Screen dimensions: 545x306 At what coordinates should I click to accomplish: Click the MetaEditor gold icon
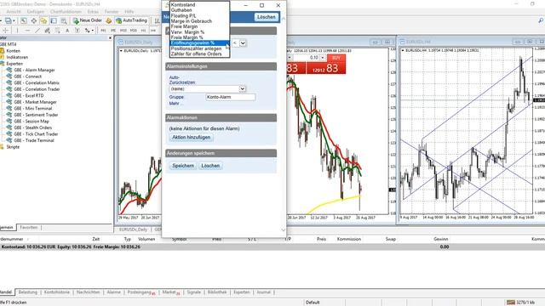tap(109, 20)
